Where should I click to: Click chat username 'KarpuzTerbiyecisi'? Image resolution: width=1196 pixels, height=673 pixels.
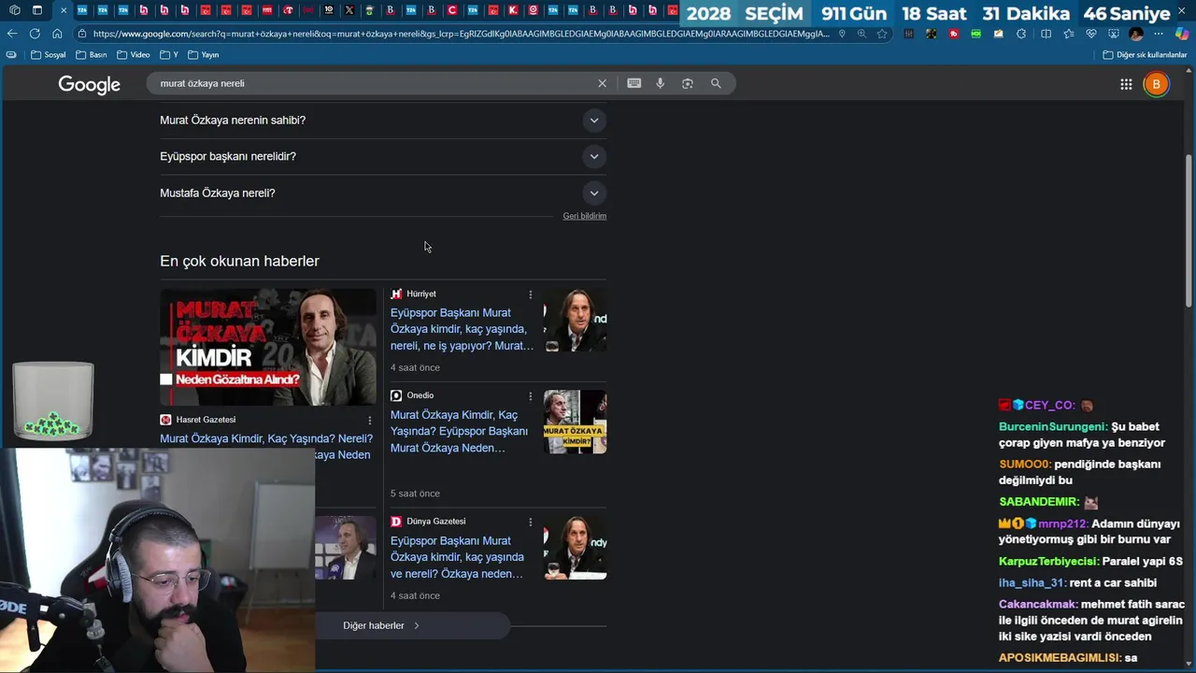click(x=1048, y=561)
